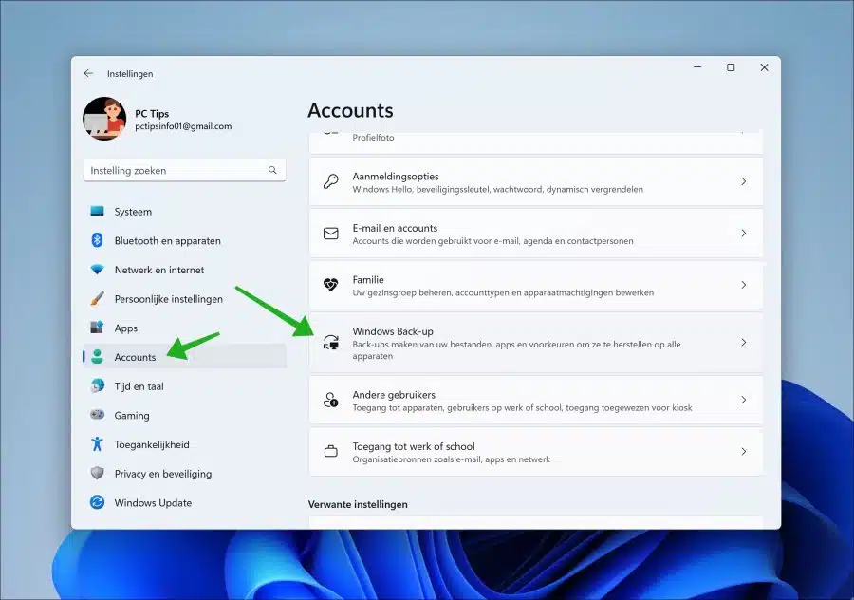Click the Windows Back-up sync icon

pyautogui.click(x=330, y=342)
